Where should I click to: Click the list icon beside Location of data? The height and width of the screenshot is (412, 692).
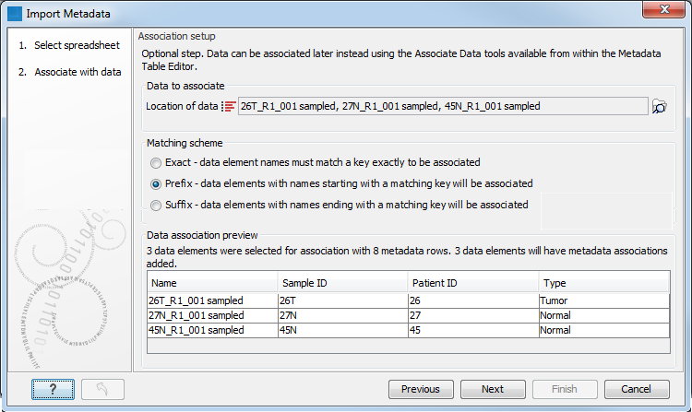pyautogui.click(x=228, y=107)
